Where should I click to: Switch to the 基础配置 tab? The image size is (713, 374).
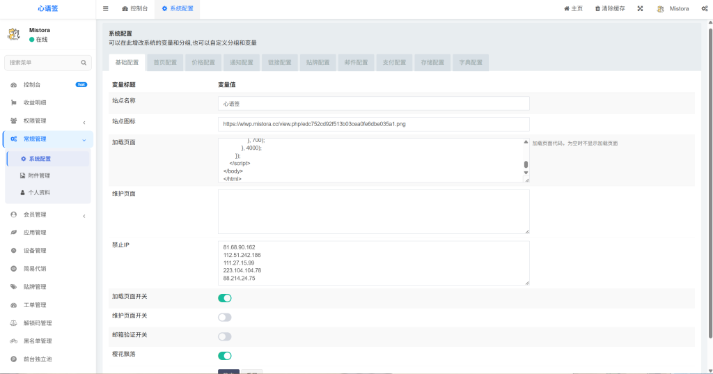127,63
